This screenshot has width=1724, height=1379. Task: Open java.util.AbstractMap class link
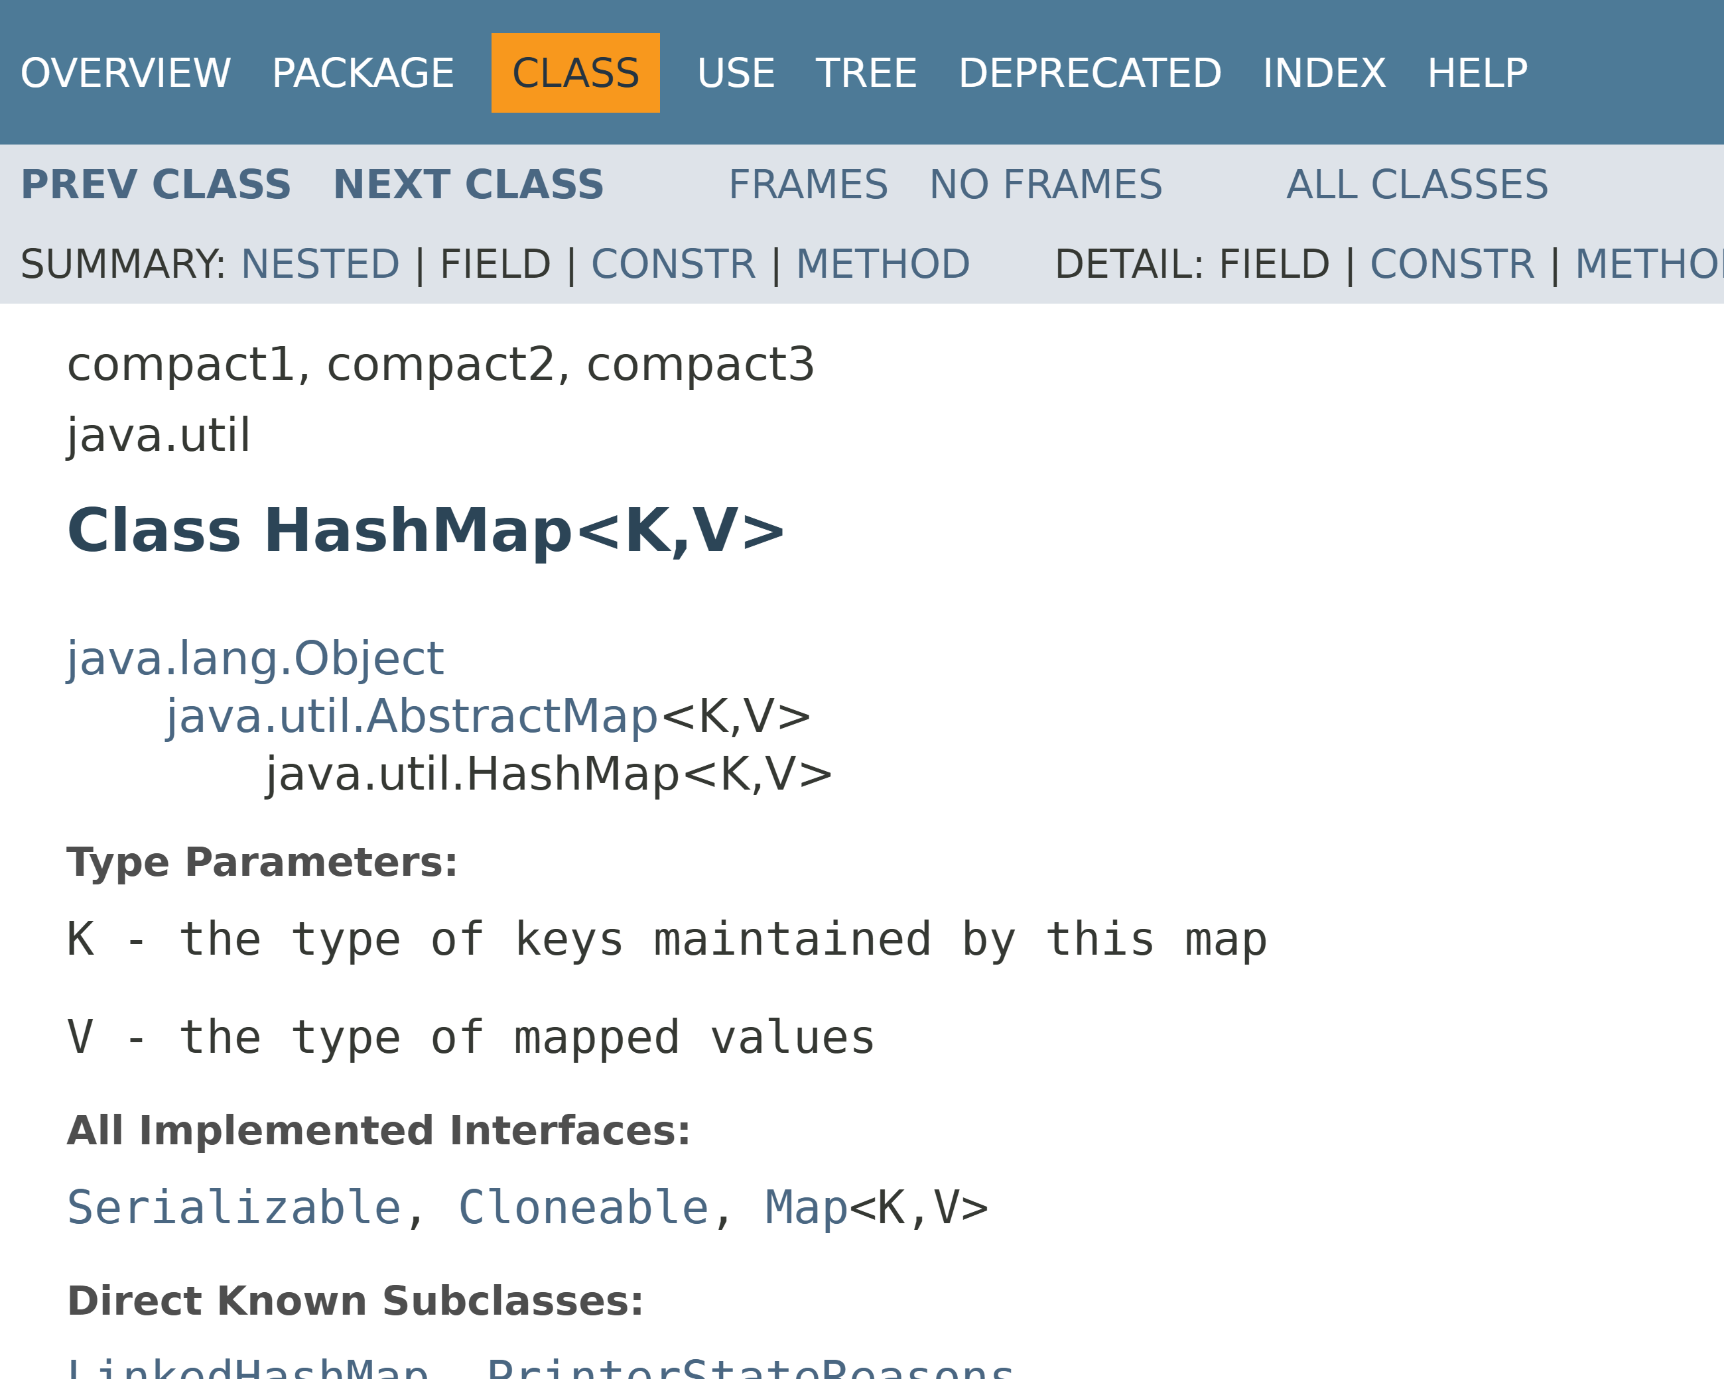pyautogui.click(x=411, y=715)
